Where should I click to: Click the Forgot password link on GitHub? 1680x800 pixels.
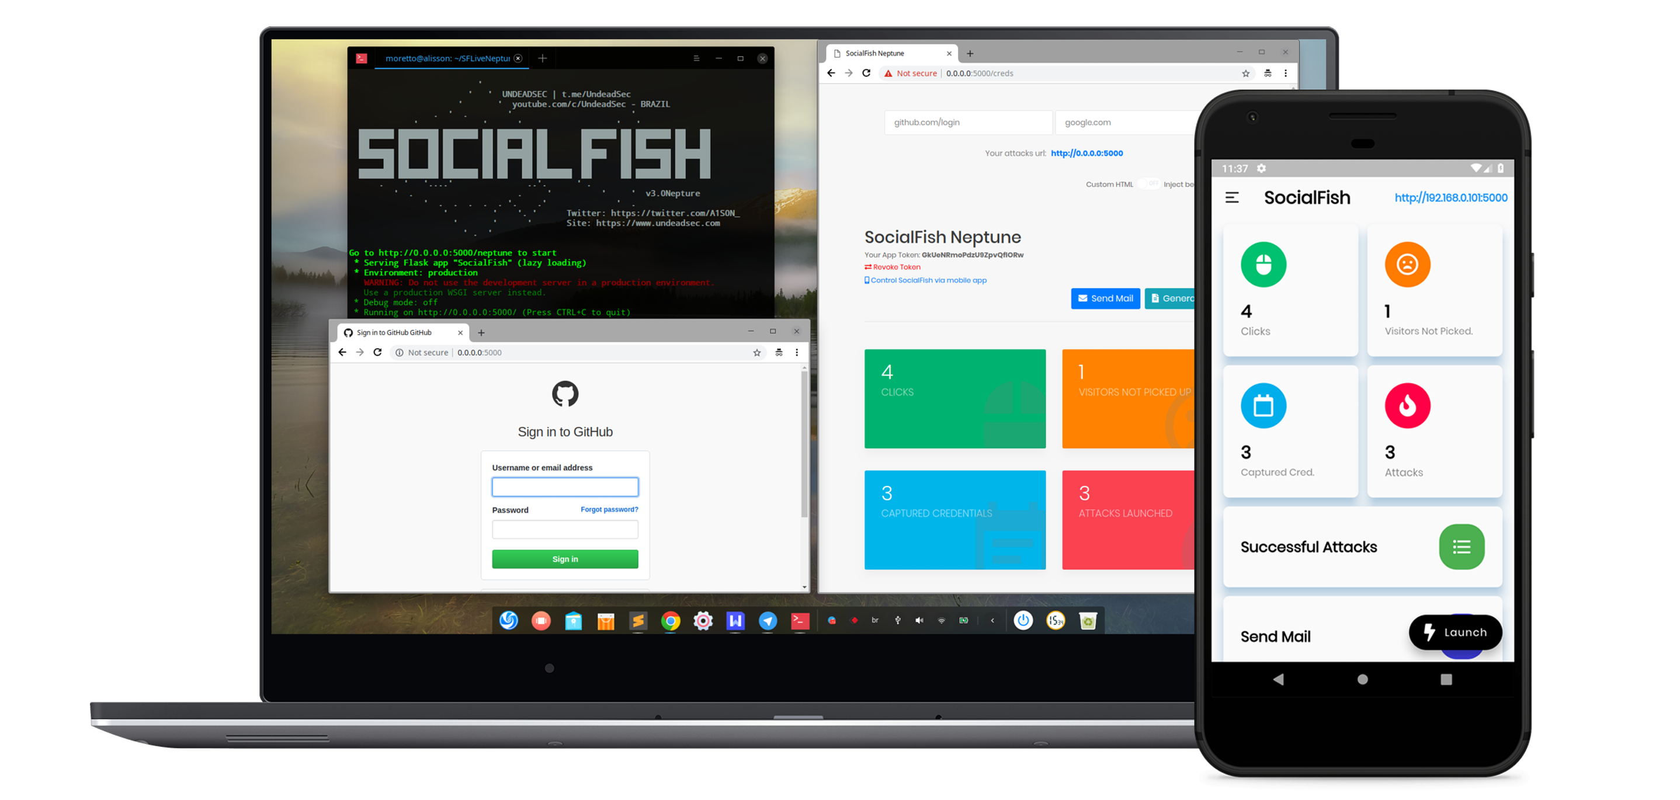610,510
